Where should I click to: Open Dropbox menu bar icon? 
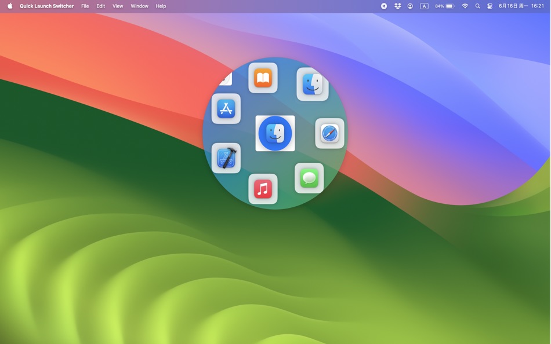pyautogui.click(x=397, y=6)
